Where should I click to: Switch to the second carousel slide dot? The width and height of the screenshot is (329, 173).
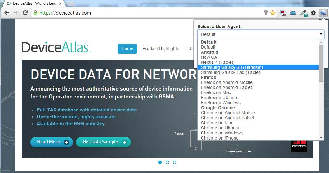coord(167,162)
